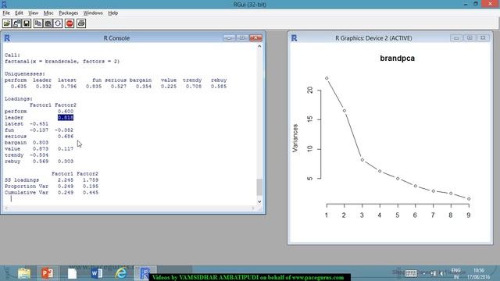Click the console scroll up arrow

tap(259, 47)
